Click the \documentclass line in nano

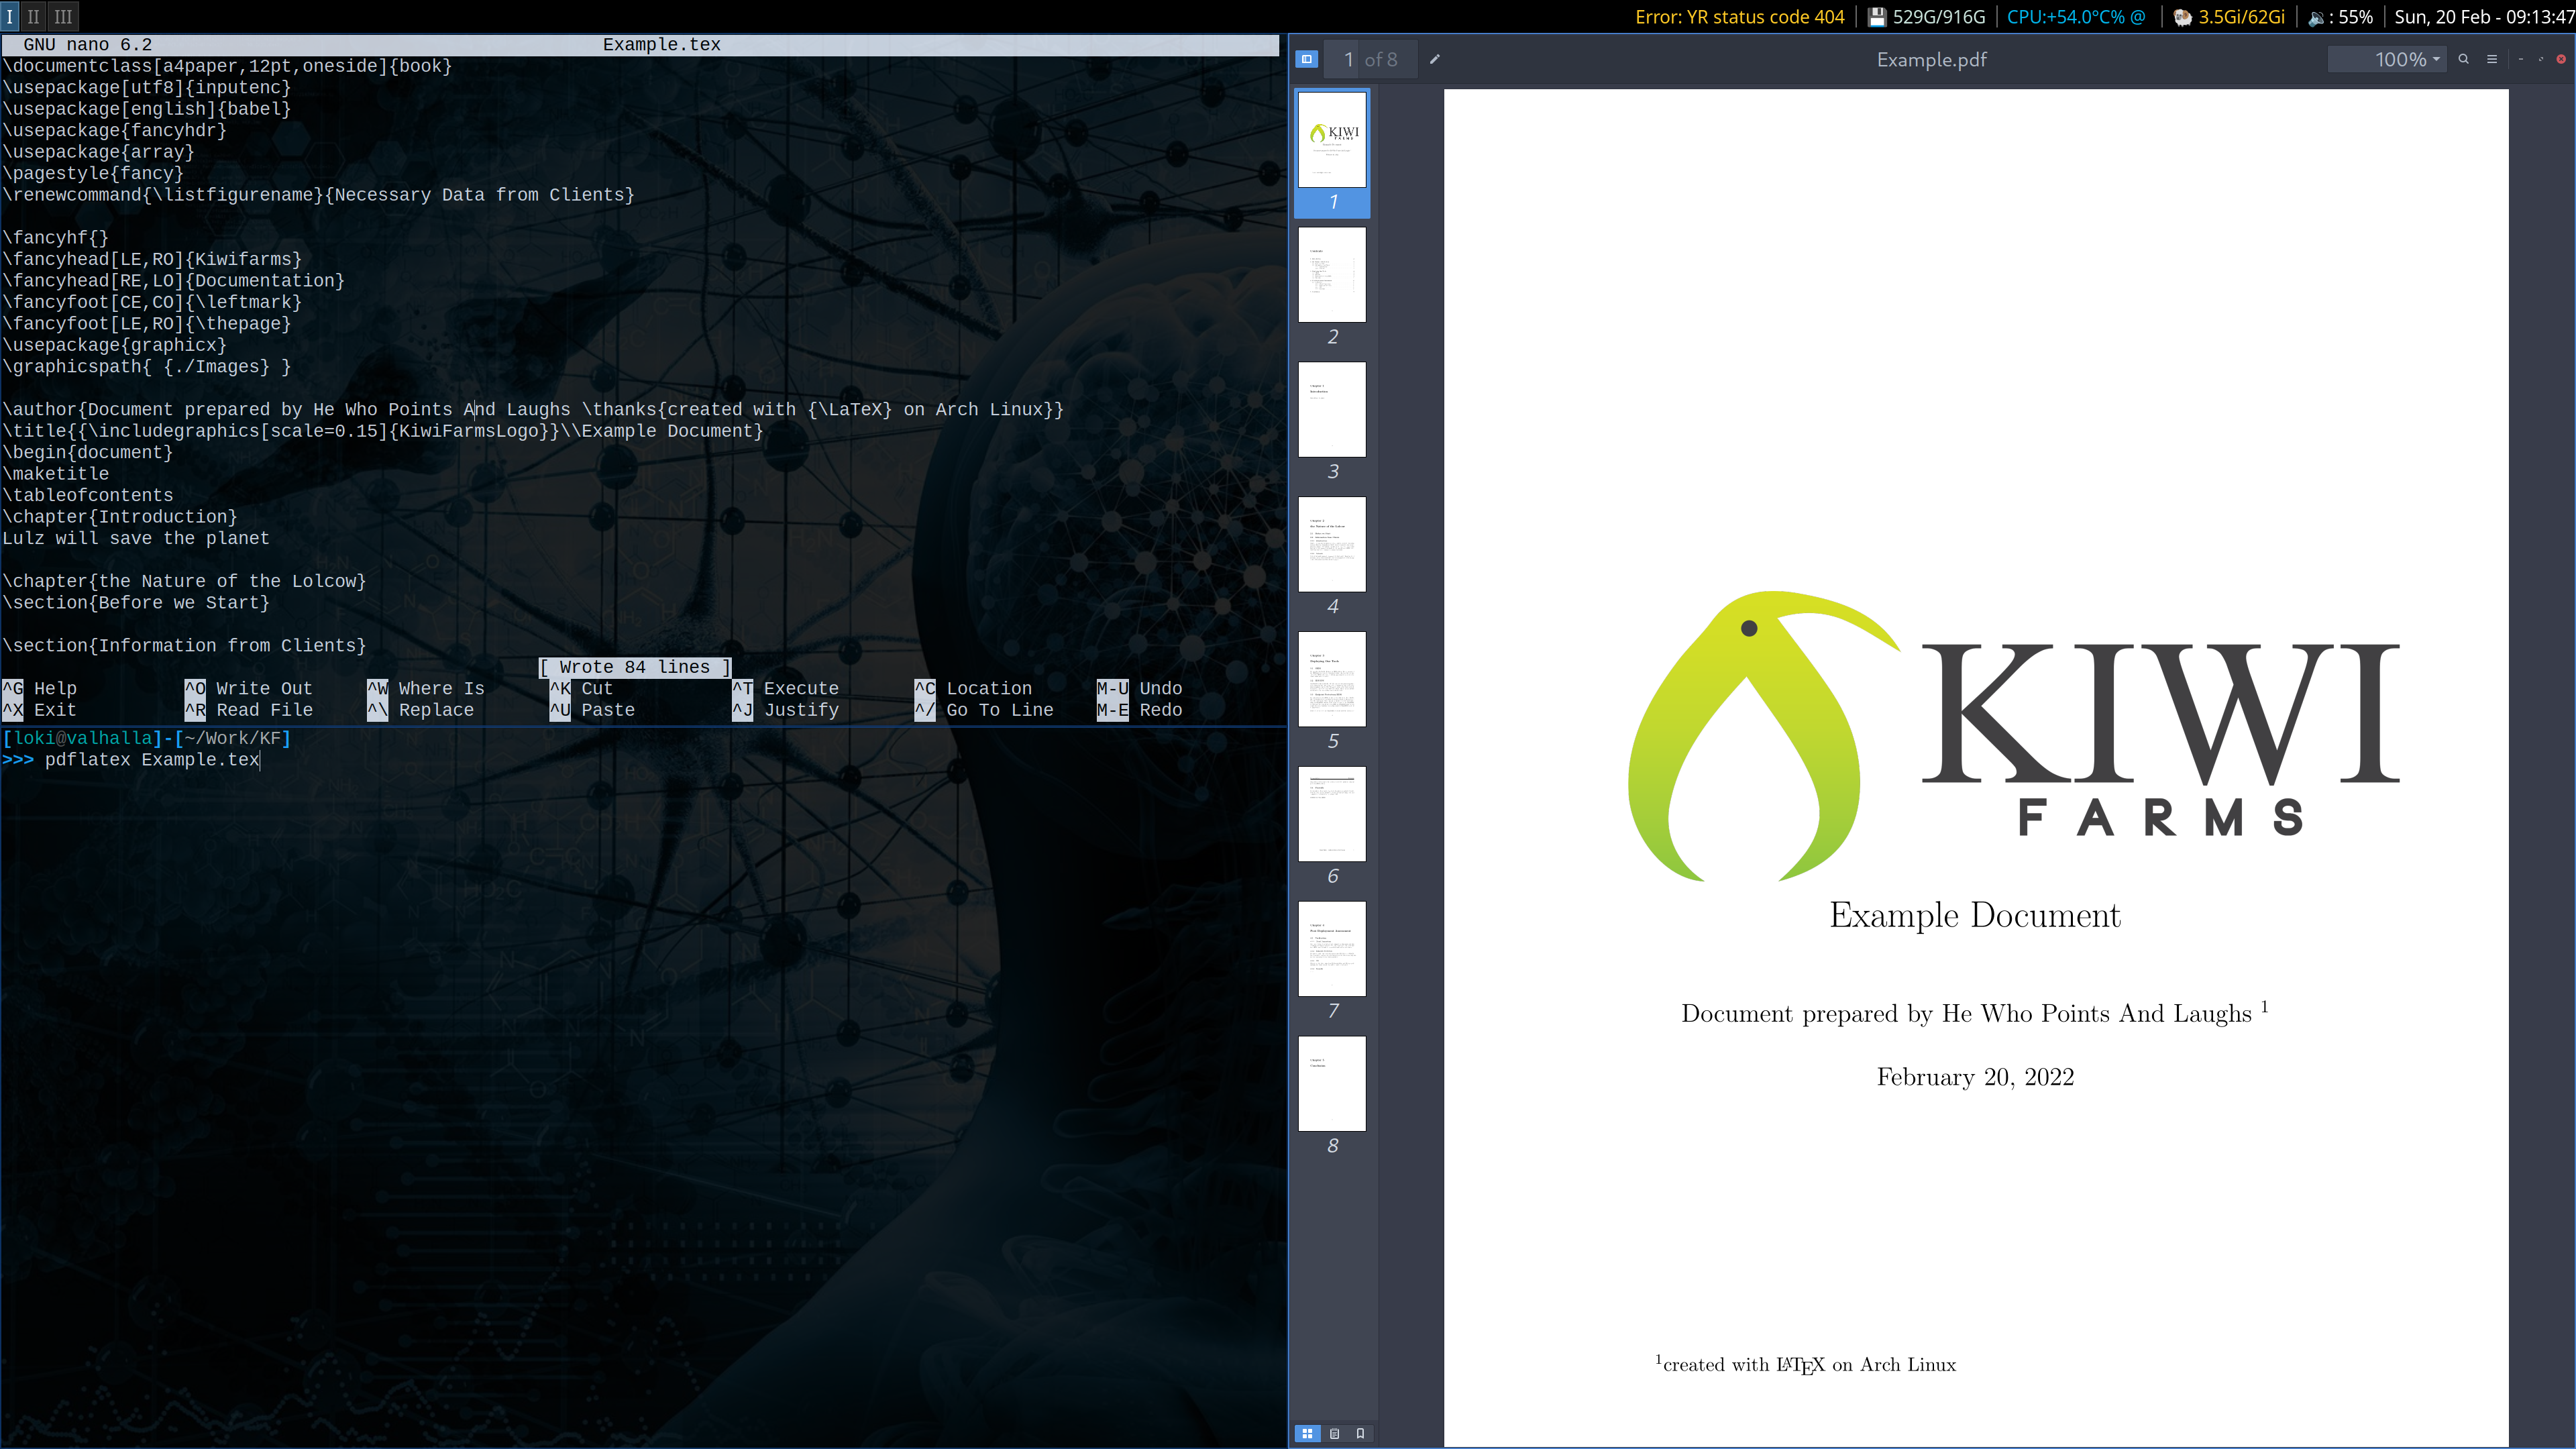click(x=227, y=66)
